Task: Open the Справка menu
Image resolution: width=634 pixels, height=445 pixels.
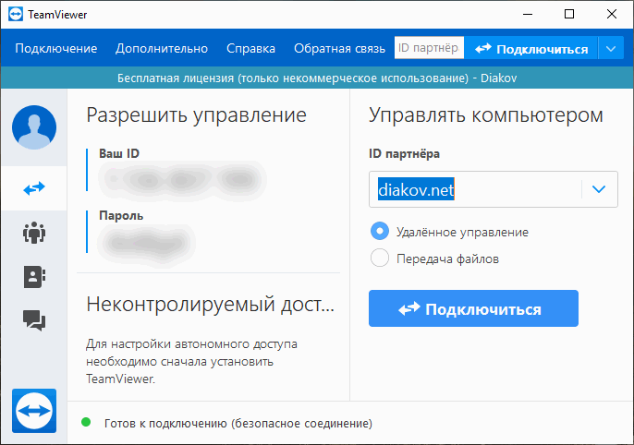Action: pos(250,48)
